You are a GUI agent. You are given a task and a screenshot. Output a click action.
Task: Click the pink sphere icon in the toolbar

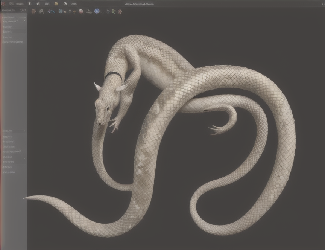[x=81, y=11]
